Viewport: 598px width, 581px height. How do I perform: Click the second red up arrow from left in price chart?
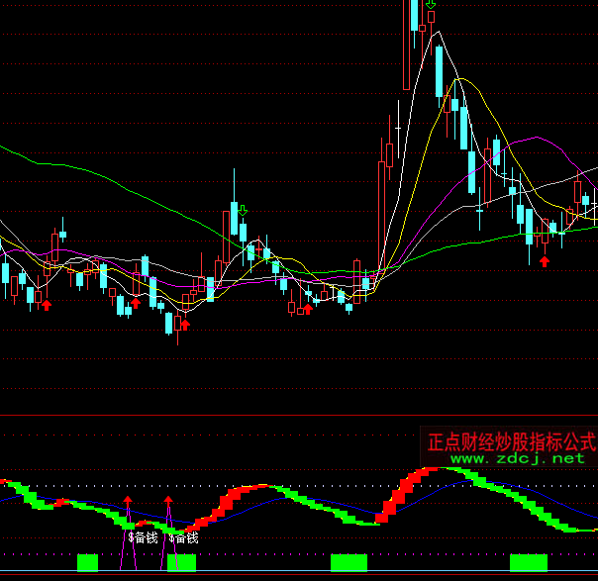coord(136,303)
